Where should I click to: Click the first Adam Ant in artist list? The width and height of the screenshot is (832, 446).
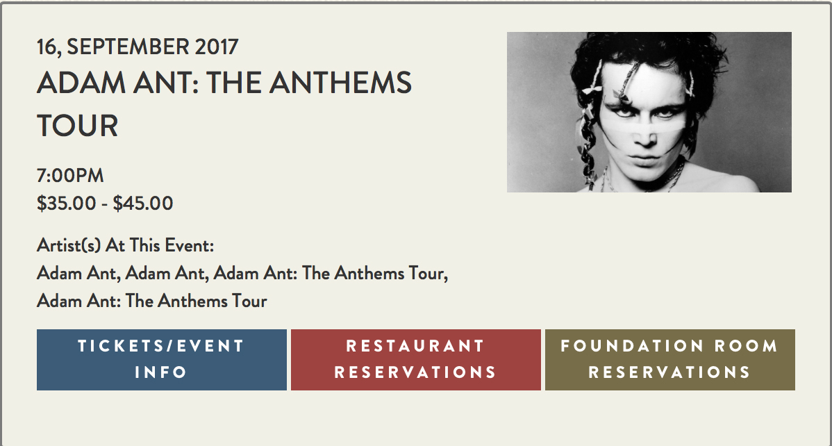(78, 274)
